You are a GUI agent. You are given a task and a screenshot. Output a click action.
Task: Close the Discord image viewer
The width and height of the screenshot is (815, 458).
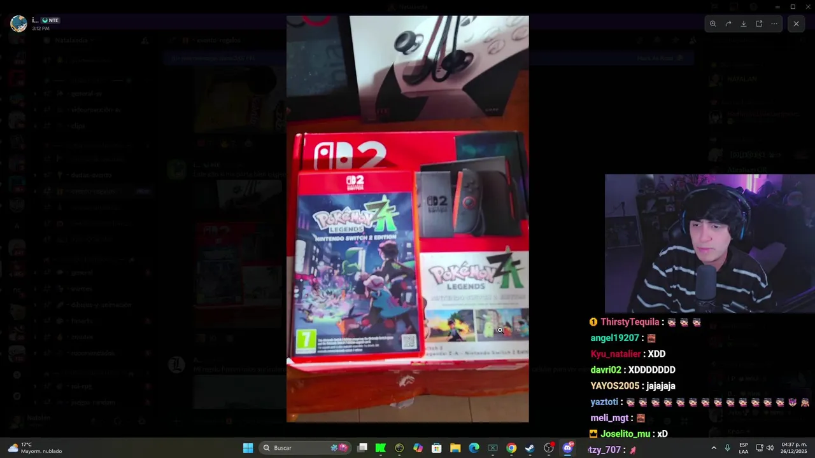point(796,24)
